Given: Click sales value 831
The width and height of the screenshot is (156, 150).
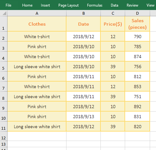Looking at the screenshot, I should click(x=137, y=117).
